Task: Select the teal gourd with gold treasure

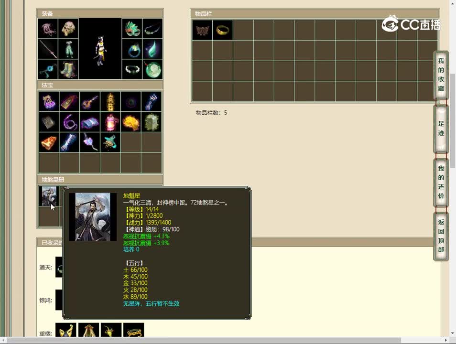Action: click(110, 142)
